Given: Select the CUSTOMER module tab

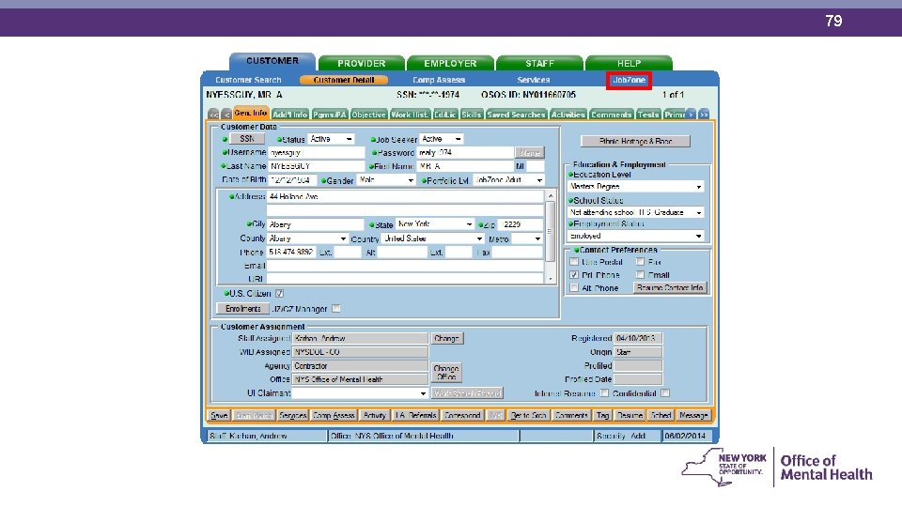Looking at the screenshot, I should coord(272,61).
